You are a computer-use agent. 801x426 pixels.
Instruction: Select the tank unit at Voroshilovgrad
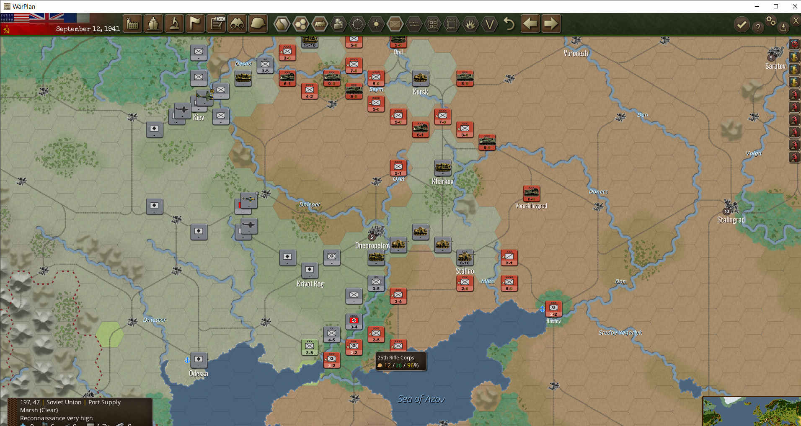[531, 194]
